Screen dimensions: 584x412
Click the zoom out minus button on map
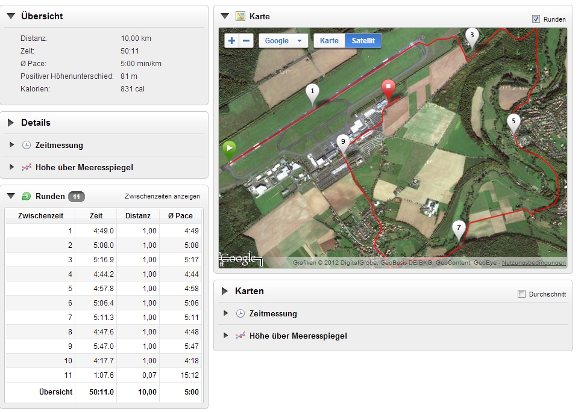pyautogui.click(x=246, y=41)
